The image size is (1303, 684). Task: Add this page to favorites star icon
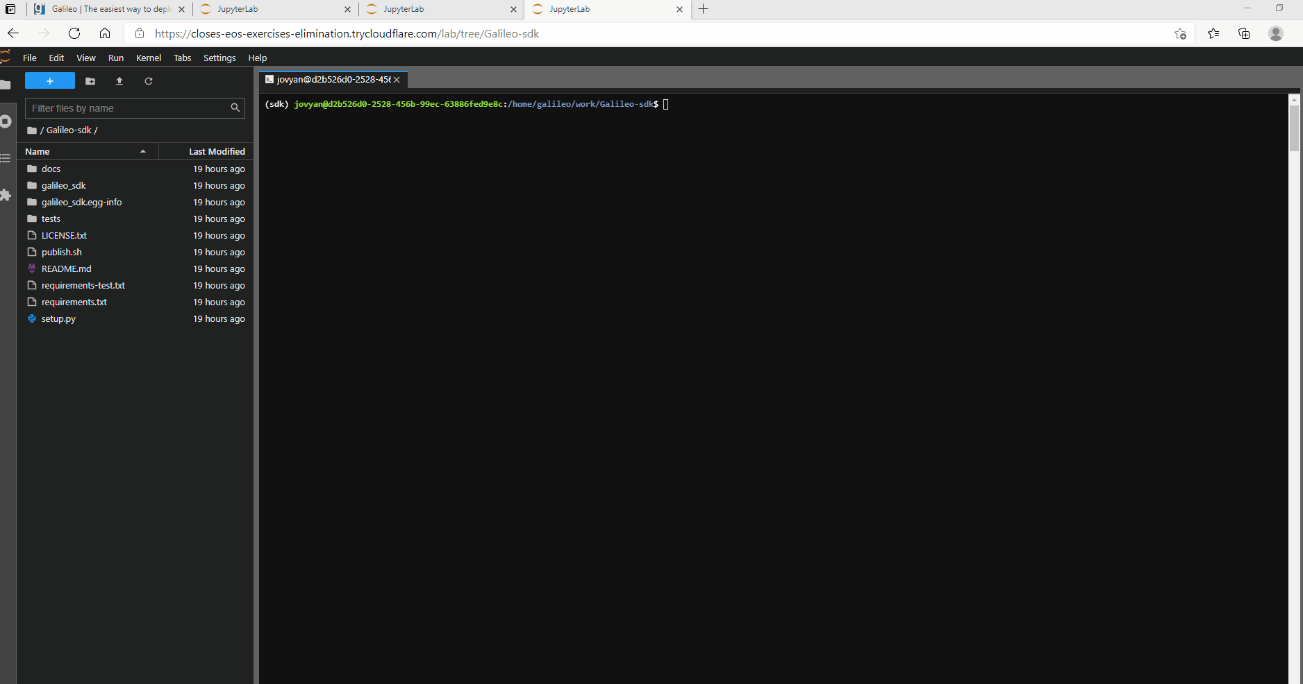(x=1180, y=33)
